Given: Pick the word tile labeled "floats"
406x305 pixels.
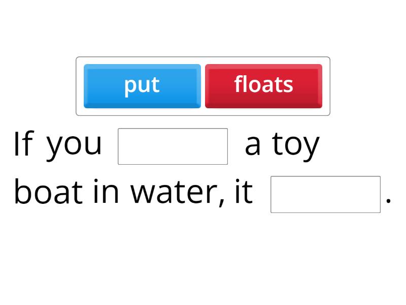Looking at the screenshot, I should [x=263, y=85].
